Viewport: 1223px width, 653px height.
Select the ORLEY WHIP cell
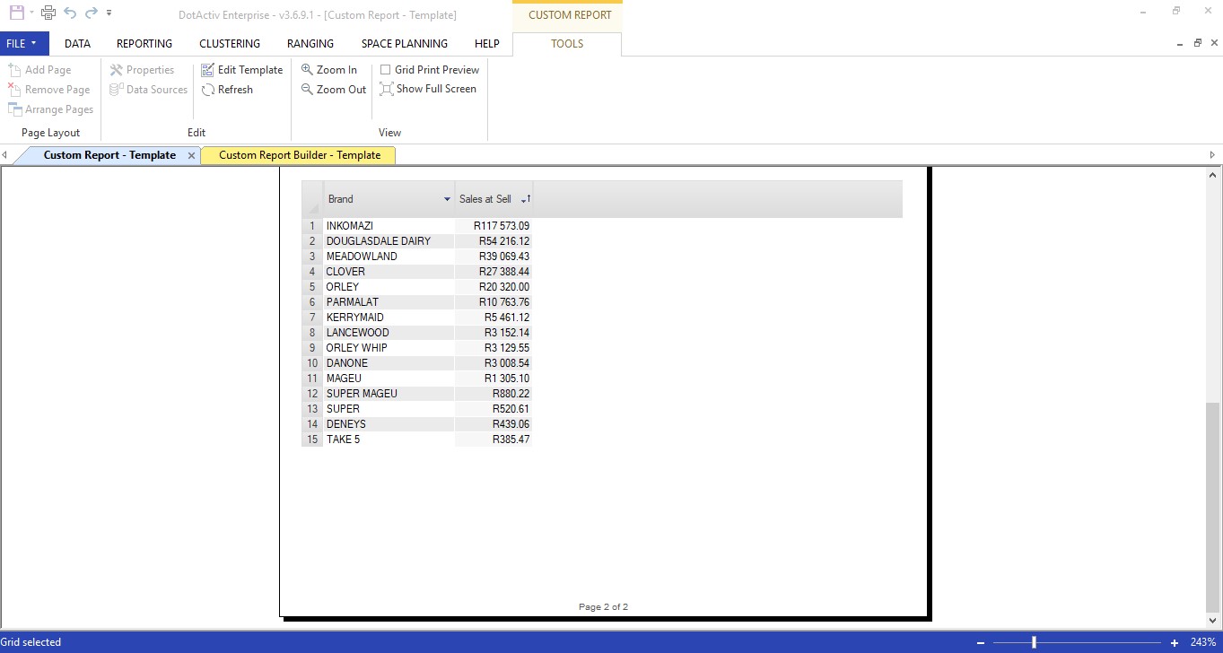389,348
